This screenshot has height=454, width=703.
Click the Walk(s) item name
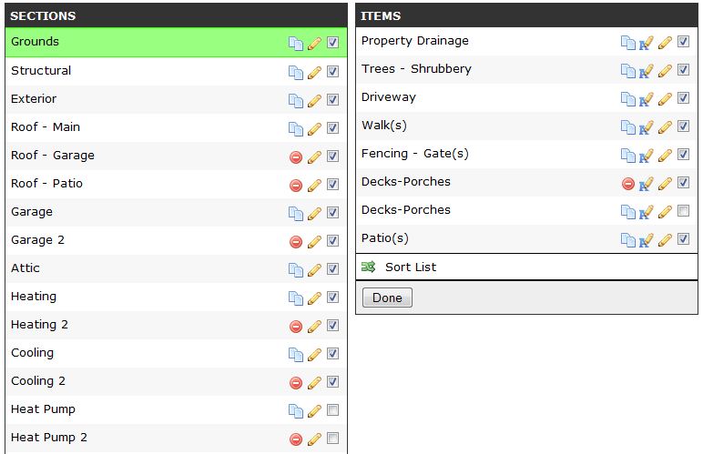point(384,126)
